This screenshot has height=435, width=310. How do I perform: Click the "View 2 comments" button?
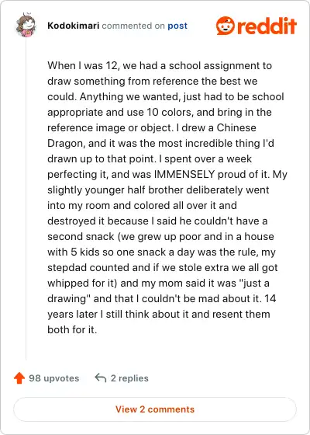click(155, 409)
